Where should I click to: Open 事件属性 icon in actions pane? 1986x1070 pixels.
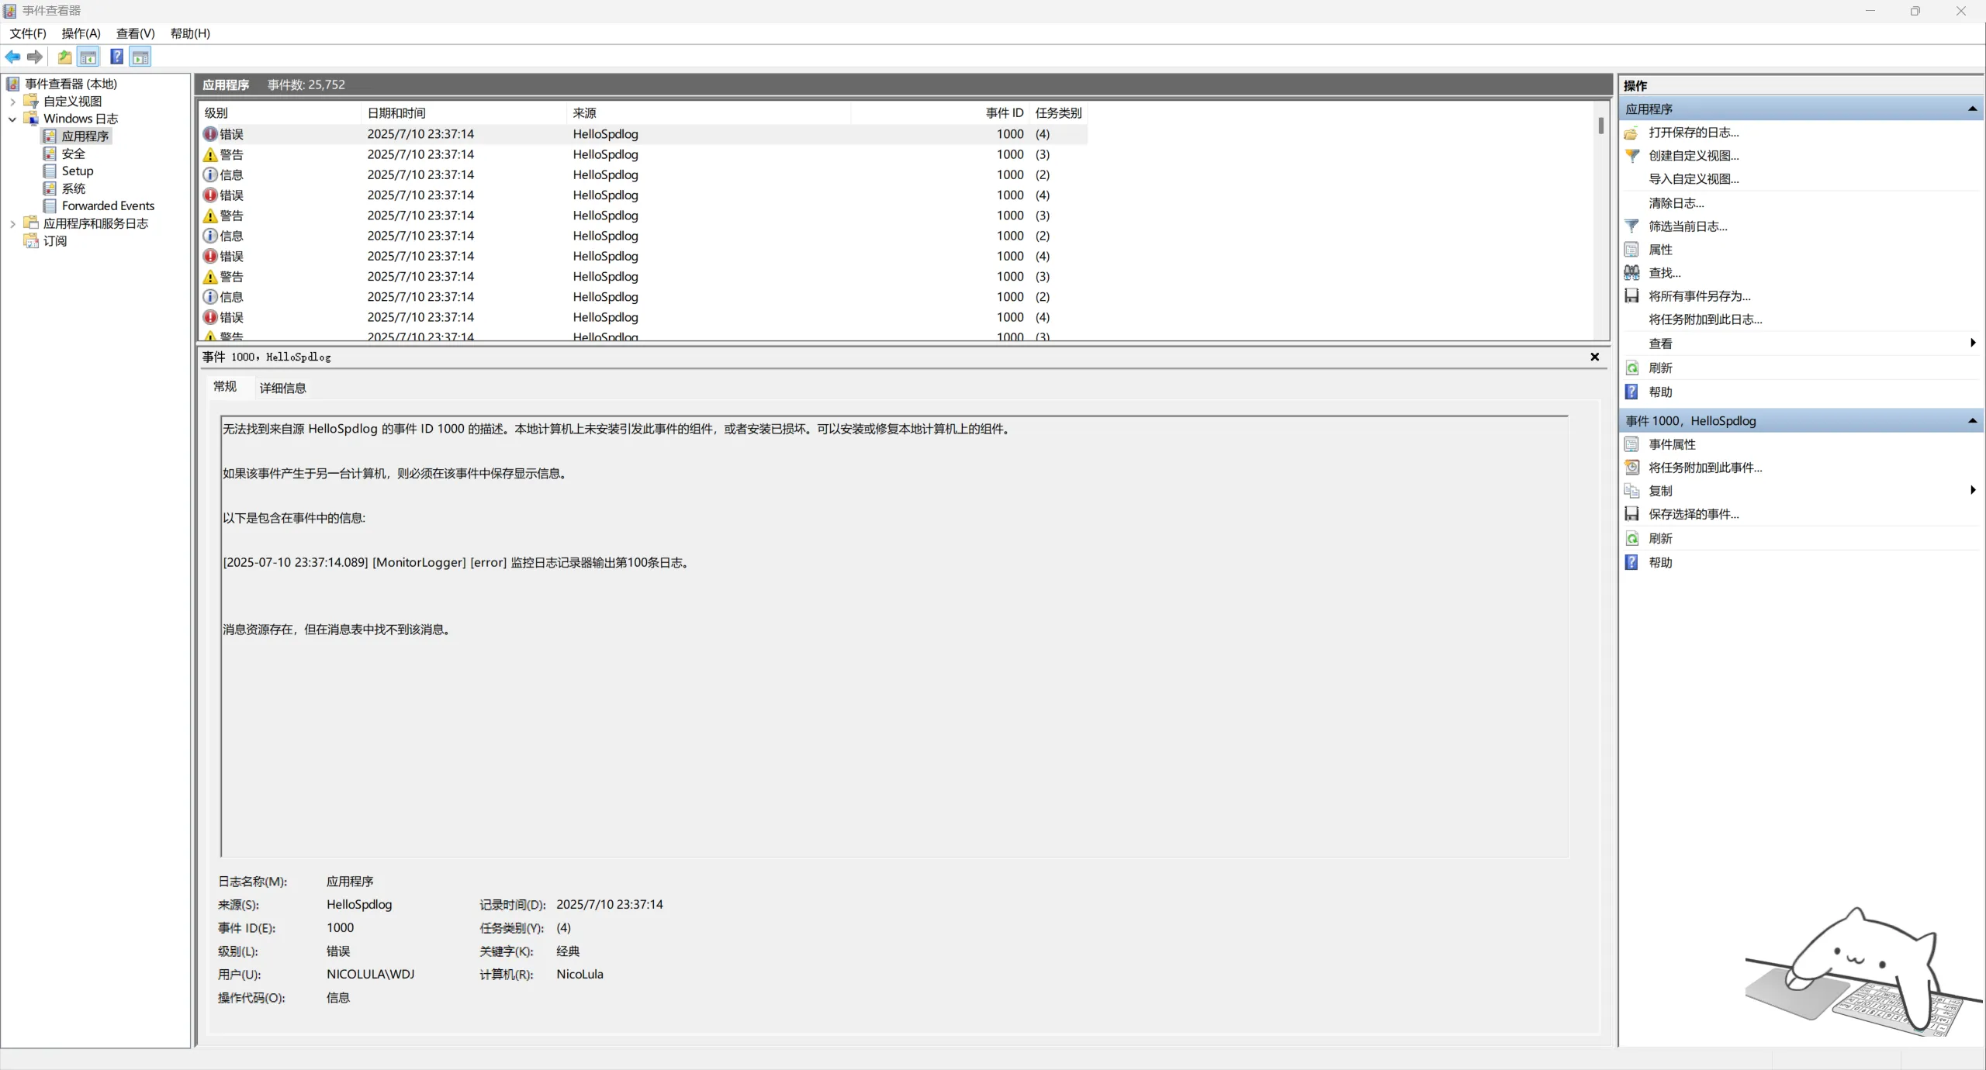1632,444
